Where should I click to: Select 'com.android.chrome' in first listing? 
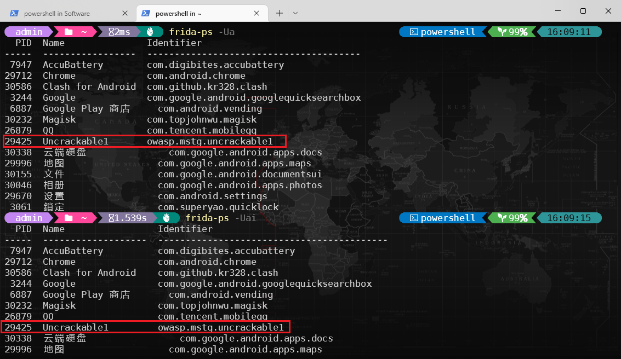click(196, 76)
